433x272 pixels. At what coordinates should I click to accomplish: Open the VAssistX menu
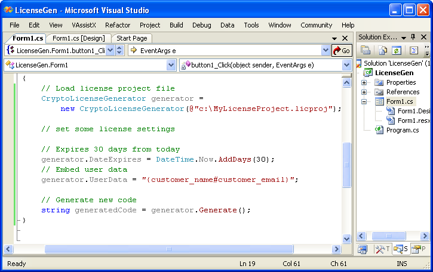[83, 25]
